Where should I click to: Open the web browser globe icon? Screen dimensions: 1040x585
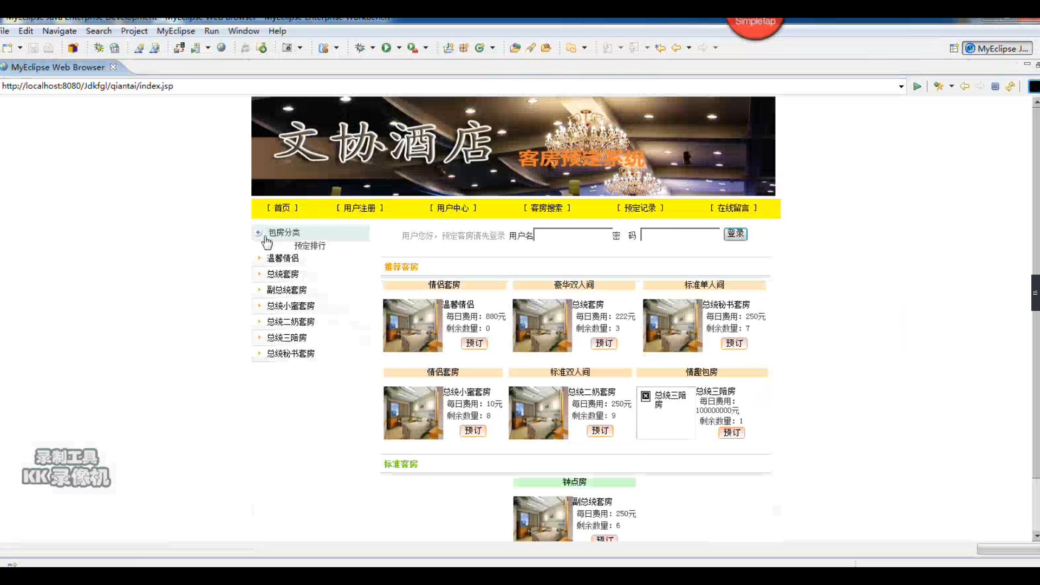click(x=221, y=48)
